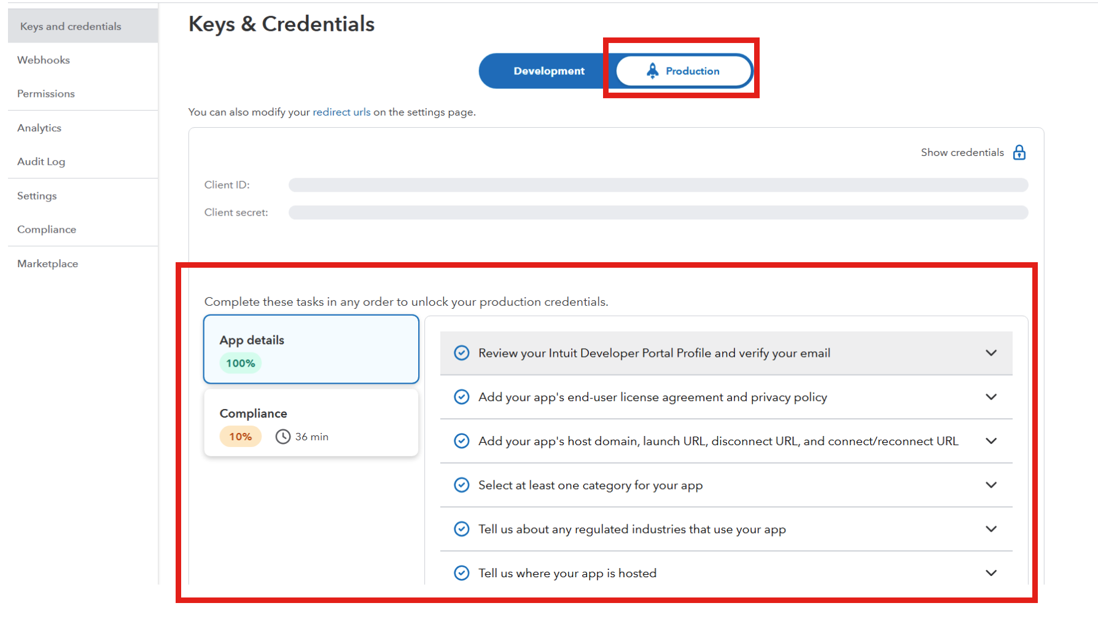Click checkmark icon for regulated industries task
Viewport: 1098px width, 619px height.
pyautogui.click(x=462, y=529)
